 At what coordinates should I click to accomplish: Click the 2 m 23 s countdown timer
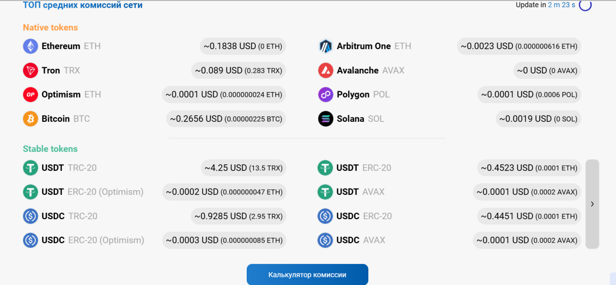coord(561,5)
